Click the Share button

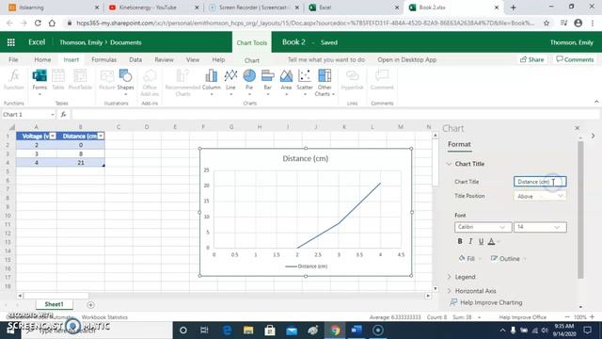pos(531,59)
